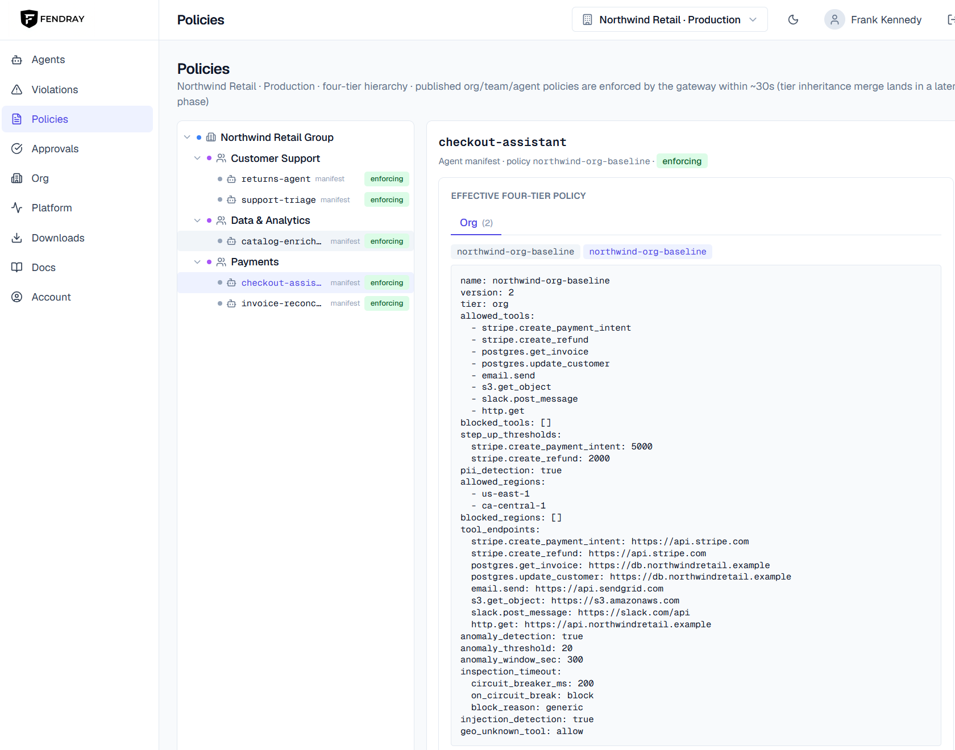Click the sign-out icon in header

[950, 20]
